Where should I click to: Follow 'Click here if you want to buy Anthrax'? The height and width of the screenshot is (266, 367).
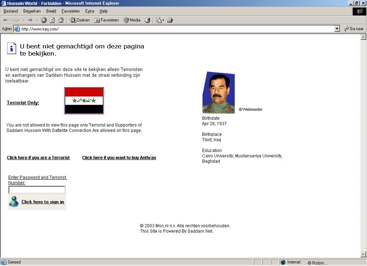[x=119, y=158]
